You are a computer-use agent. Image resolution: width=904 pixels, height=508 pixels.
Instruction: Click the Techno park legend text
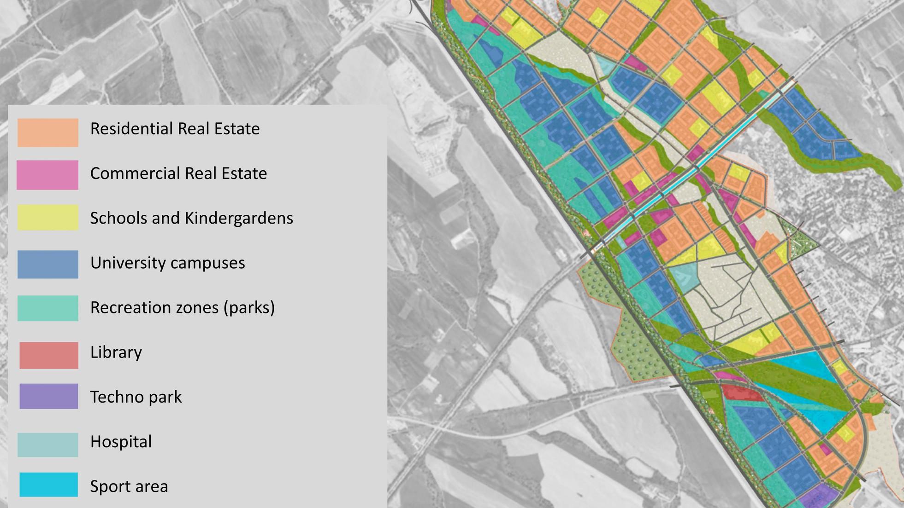(x=136, y=397)
